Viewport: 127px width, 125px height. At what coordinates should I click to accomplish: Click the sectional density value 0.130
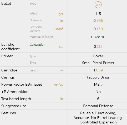pyautogui.click(x=98, y=29)
